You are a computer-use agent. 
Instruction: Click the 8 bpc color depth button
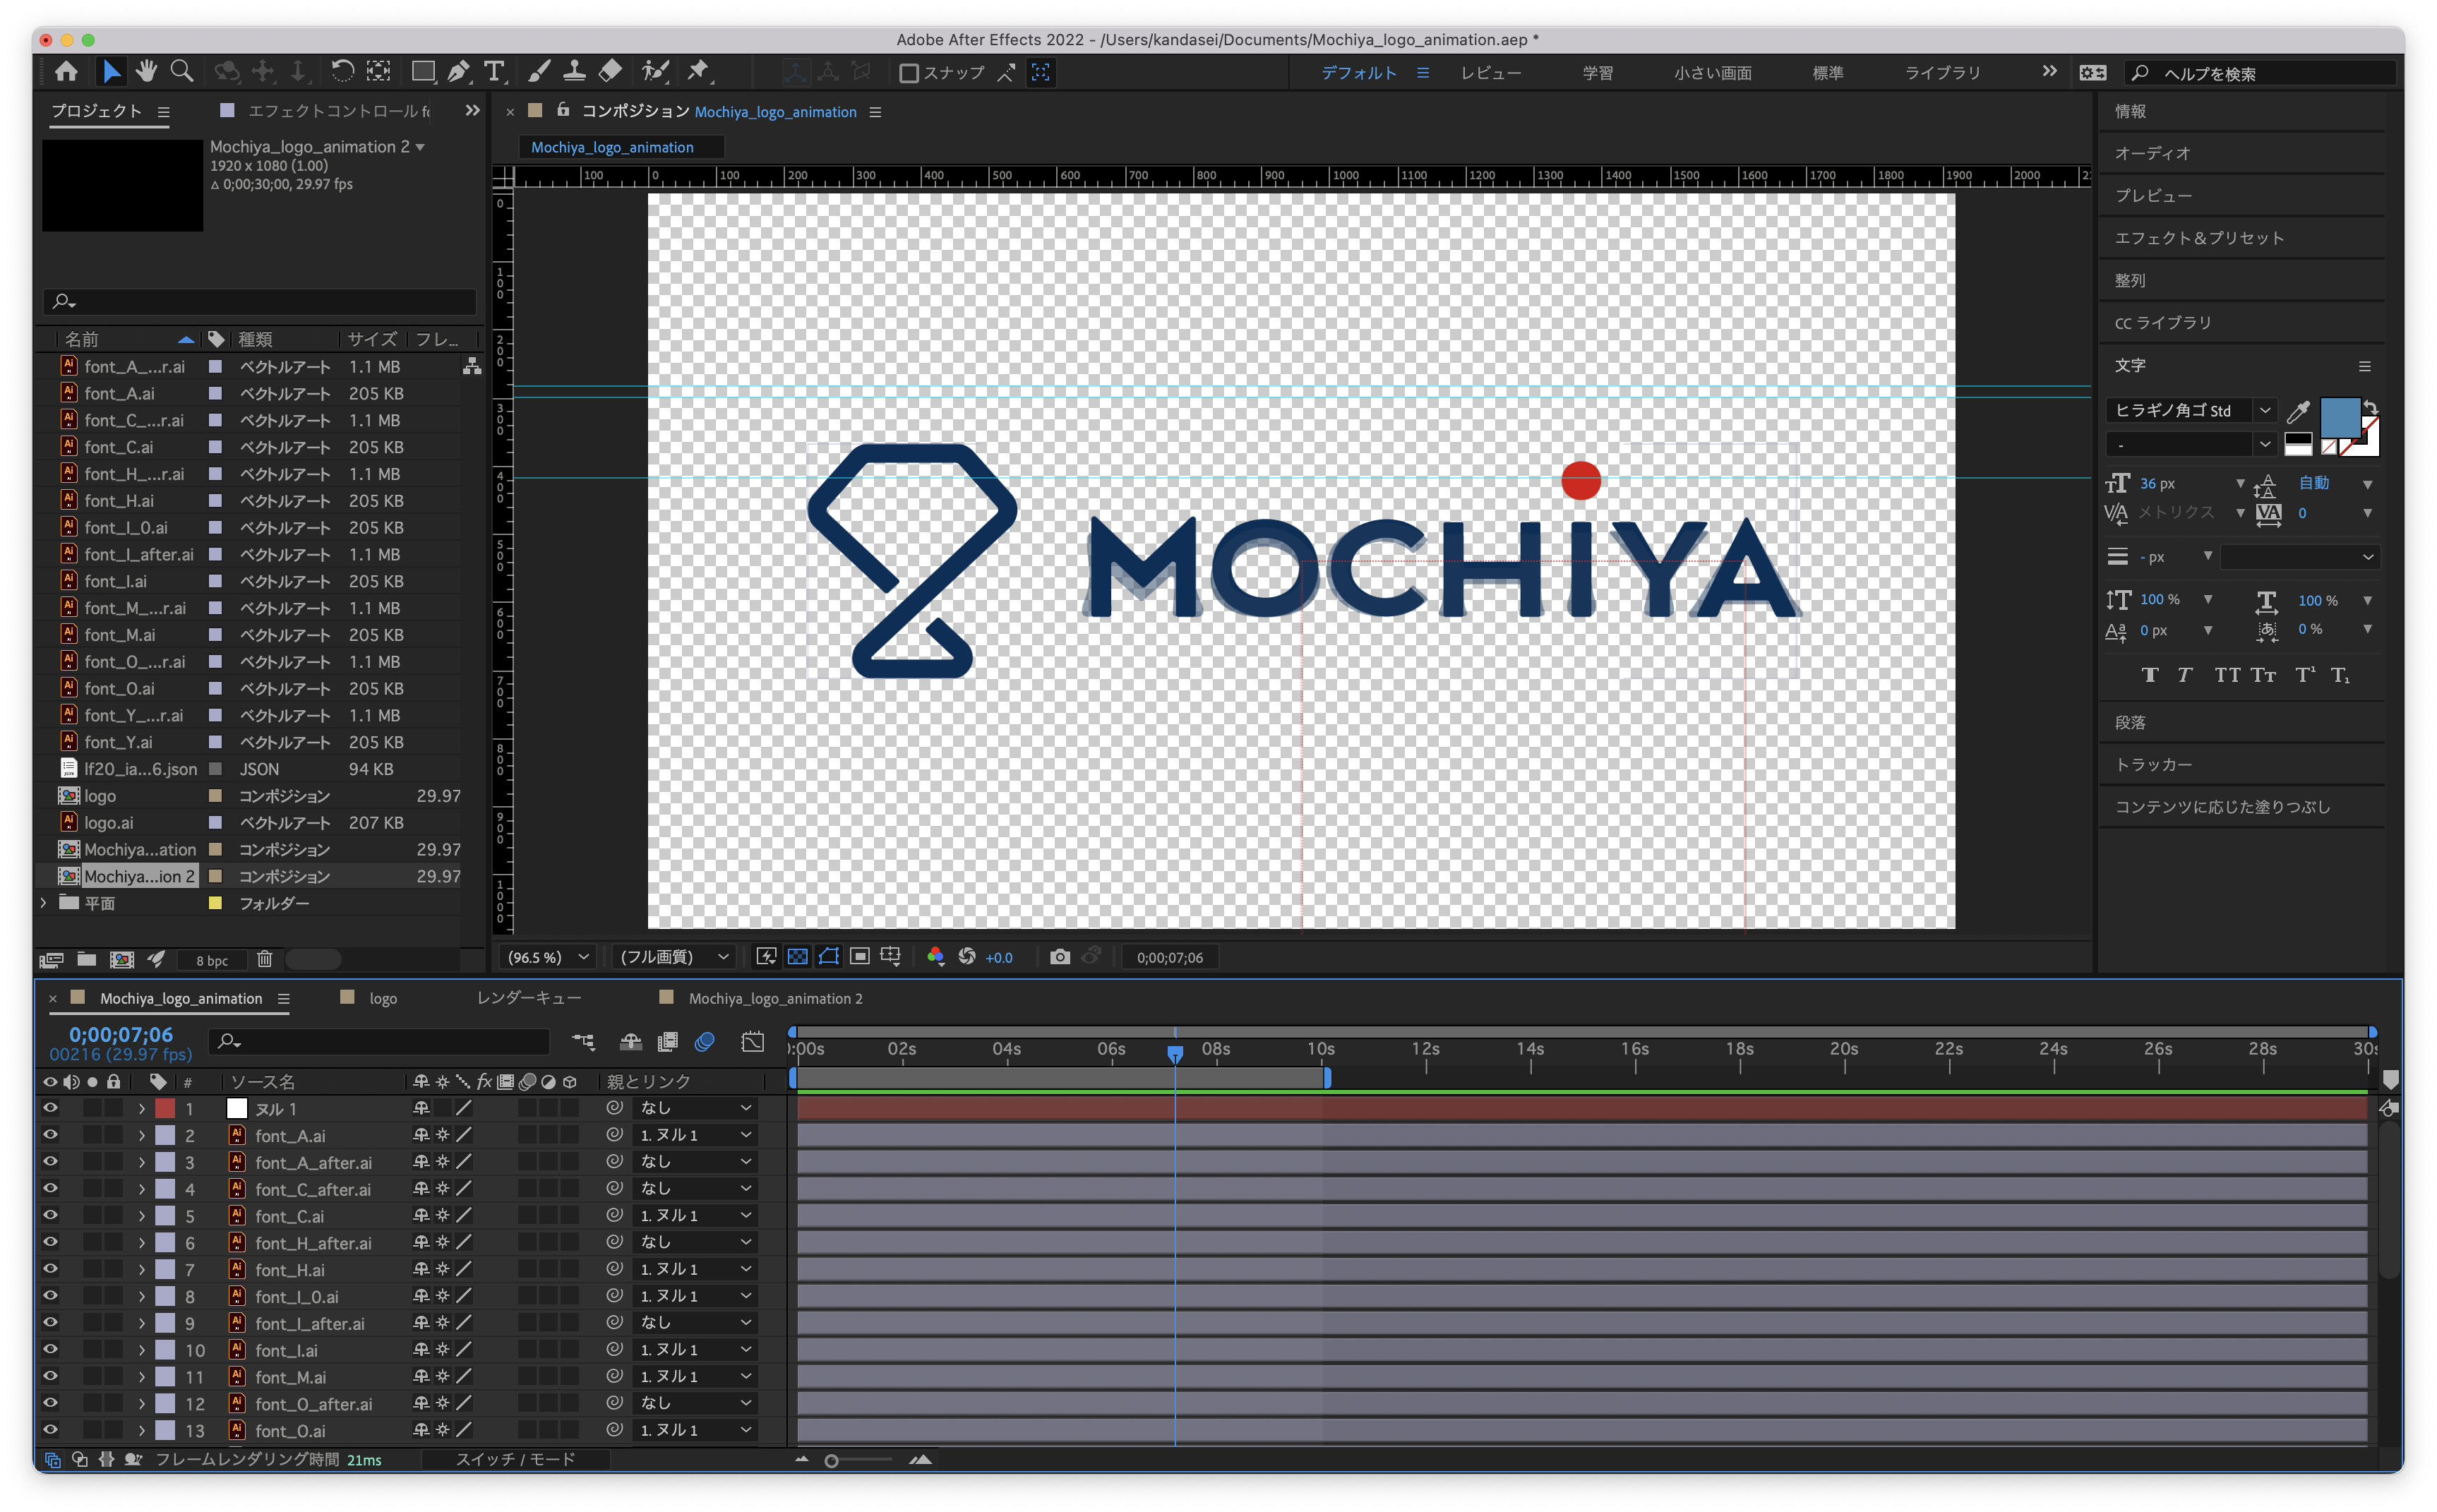(212, 960)
